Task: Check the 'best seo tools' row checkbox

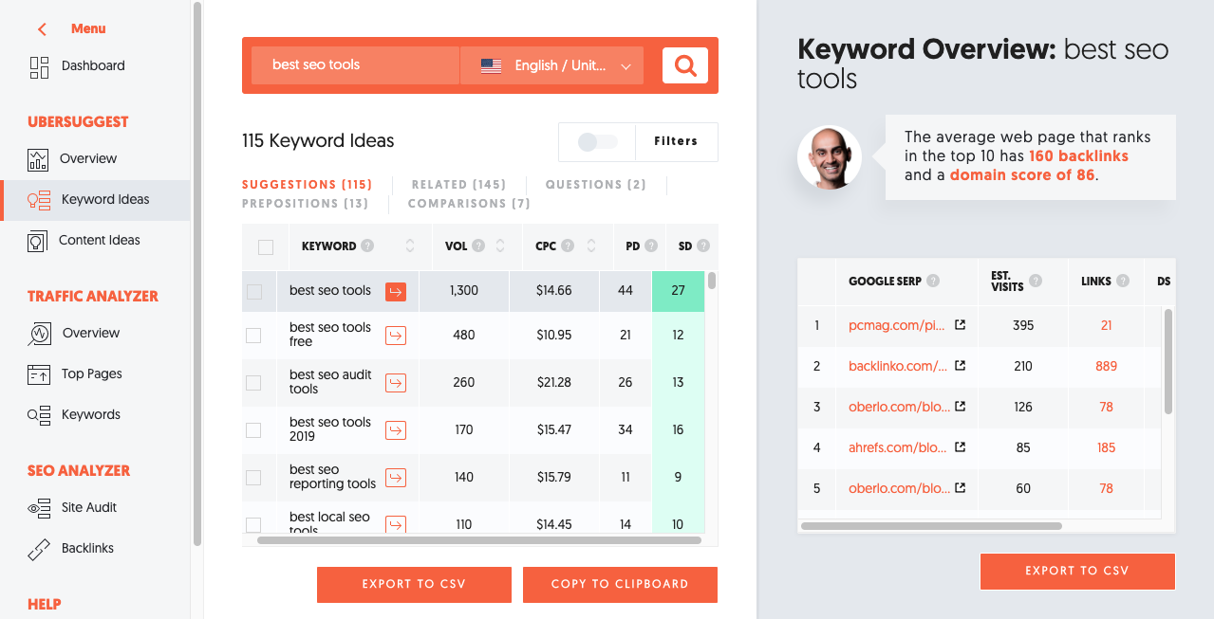Action: [253, 291]
